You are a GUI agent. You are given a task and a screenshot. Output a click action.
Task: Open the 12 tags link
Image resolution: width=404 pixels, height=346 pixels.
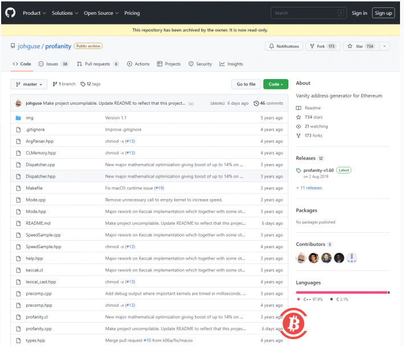pos(91,84)
